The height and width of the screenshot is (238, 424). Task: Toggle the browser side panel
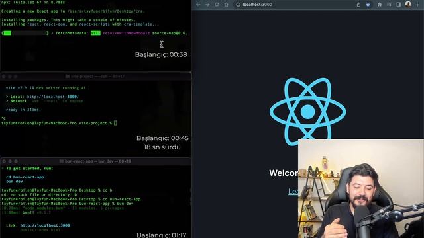point(399,5)
